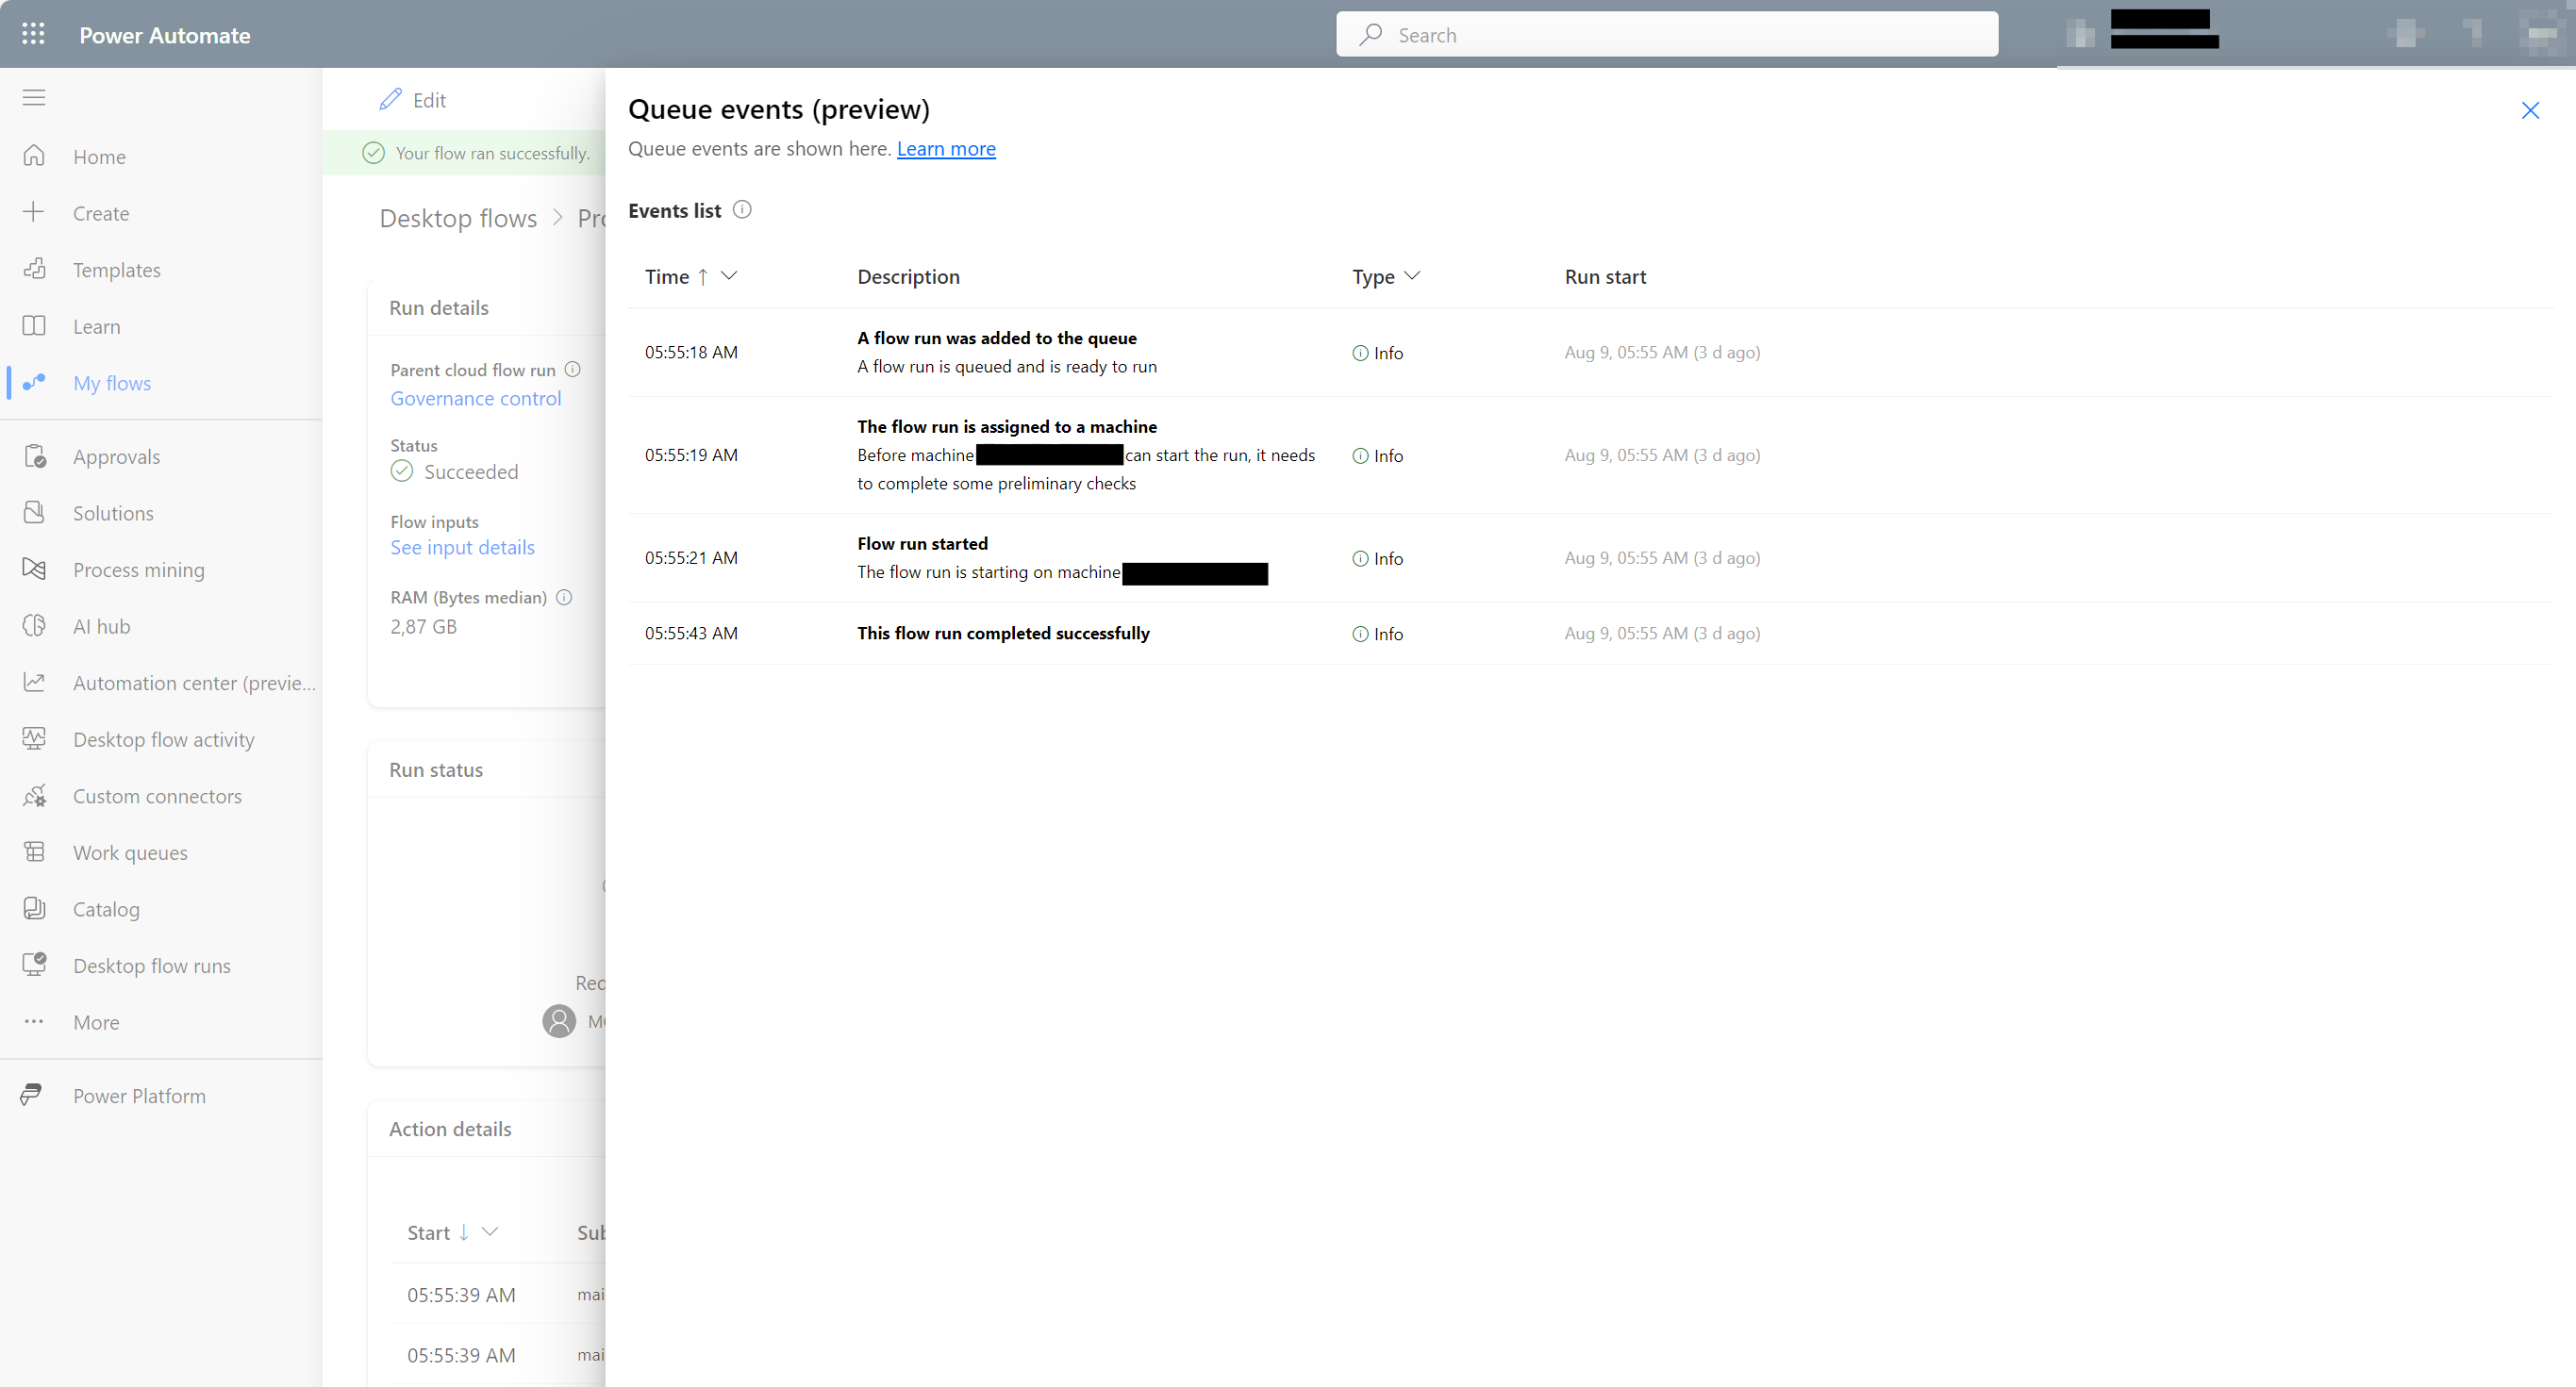Select AI hub from sidebar
This screenshot has width=2576, height=1387.
click(x=99, y=625)
